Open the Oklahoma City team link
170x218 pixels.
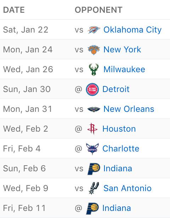tap(132, 30)
